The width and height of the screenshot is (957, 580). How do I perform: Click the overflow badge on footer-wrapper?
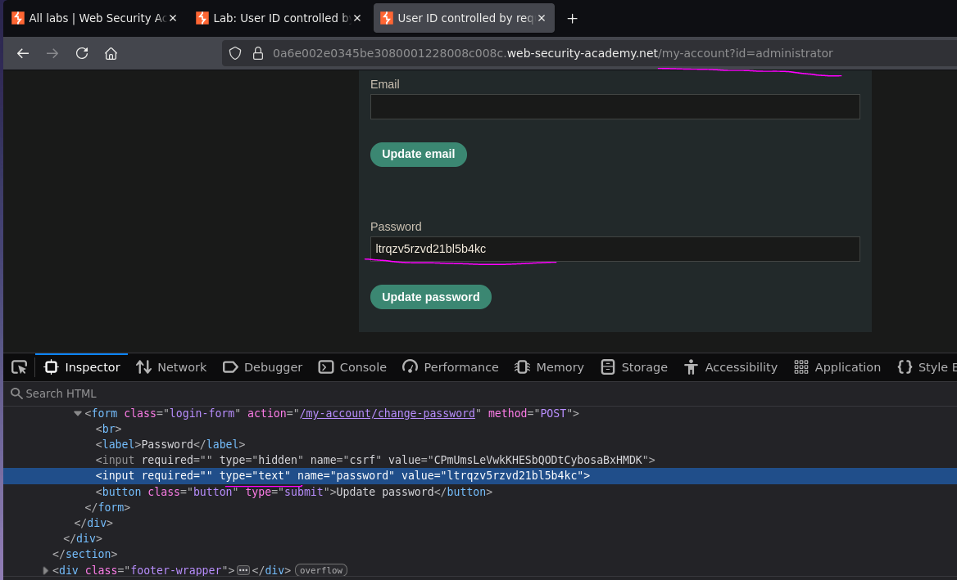click(321, 570)
